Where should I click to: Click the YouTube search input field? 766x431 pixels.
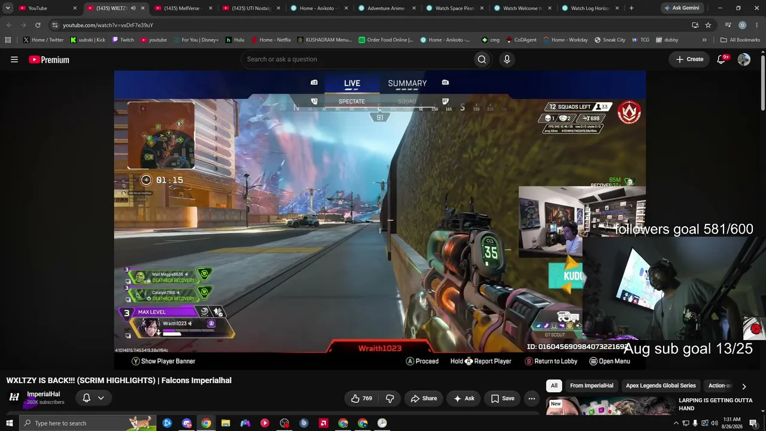356,59
